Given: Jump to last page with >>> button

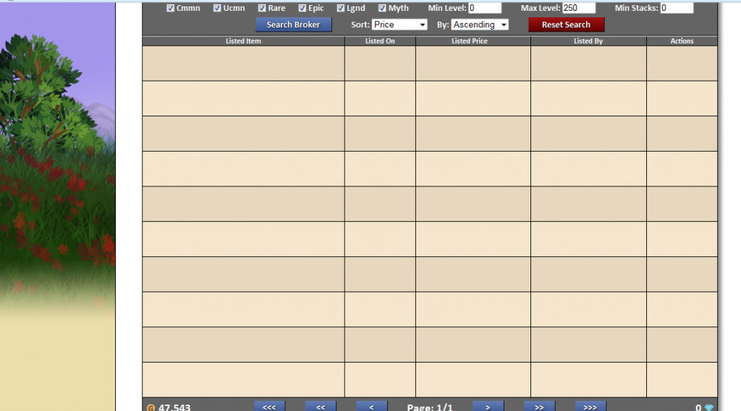Looking at the screenshot, I should [x=590, y=407].
